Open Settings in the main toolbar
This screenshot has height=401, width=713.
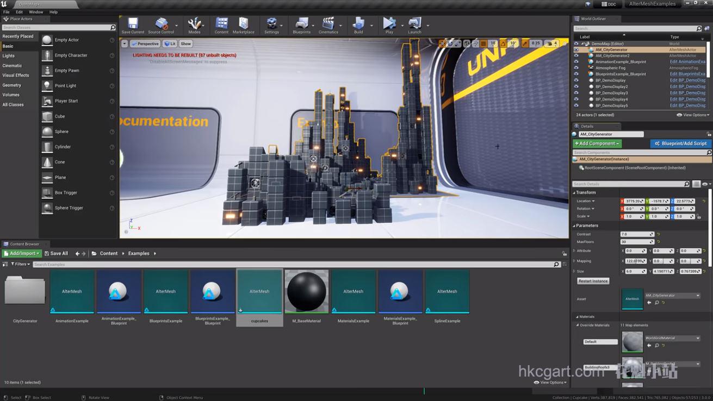[x=271, y=25]
